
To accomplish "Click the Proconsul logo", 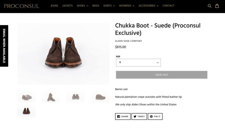I will tap(21, 6).
